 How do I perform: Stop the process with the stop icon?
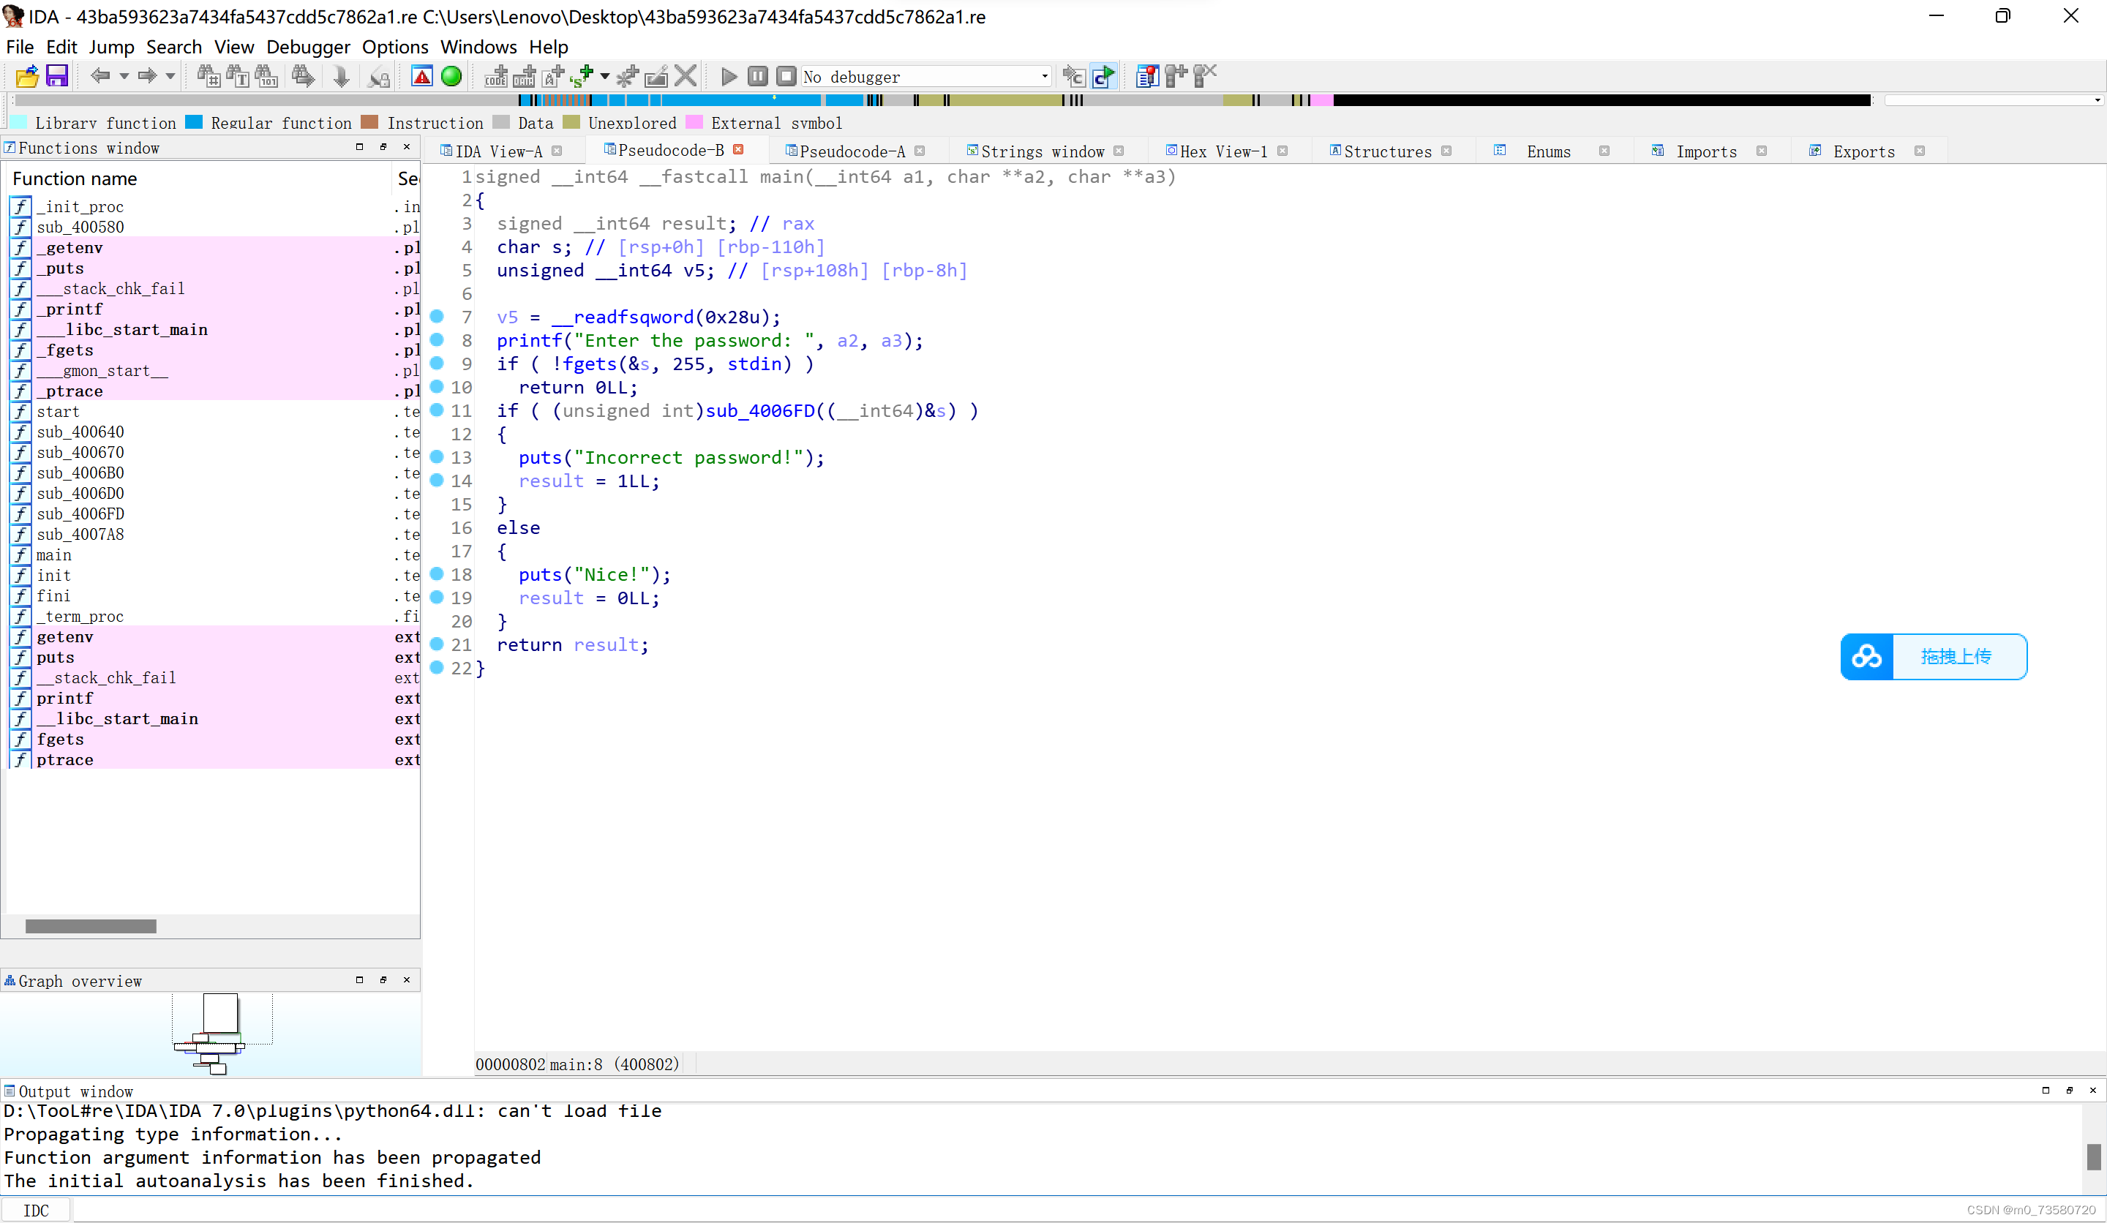(x=786, y=76)
